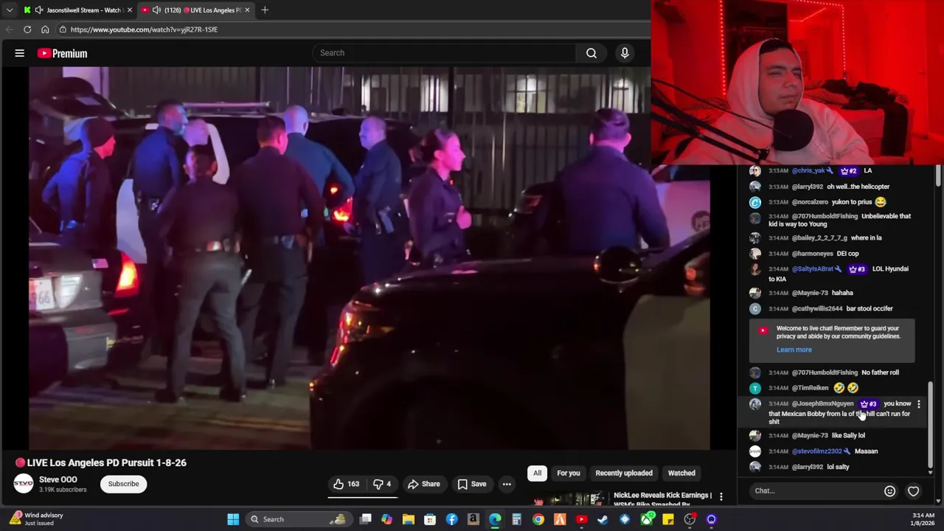Screen dimensions: 944x531
Task: Select the Watched filter chip
Action: tap(681, 473)
